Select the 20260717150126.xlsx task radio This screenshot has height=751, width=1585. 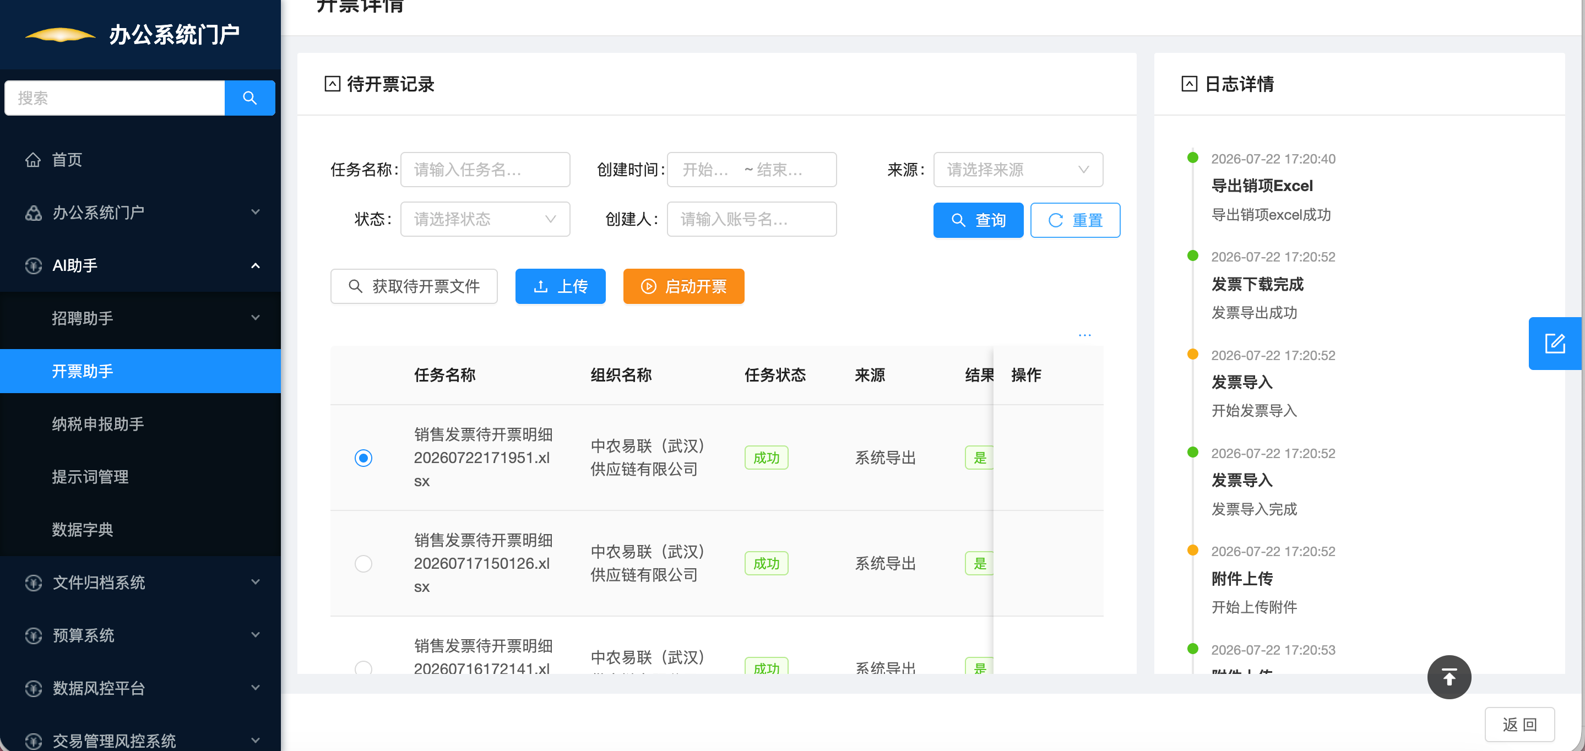[x=363, y=563]
